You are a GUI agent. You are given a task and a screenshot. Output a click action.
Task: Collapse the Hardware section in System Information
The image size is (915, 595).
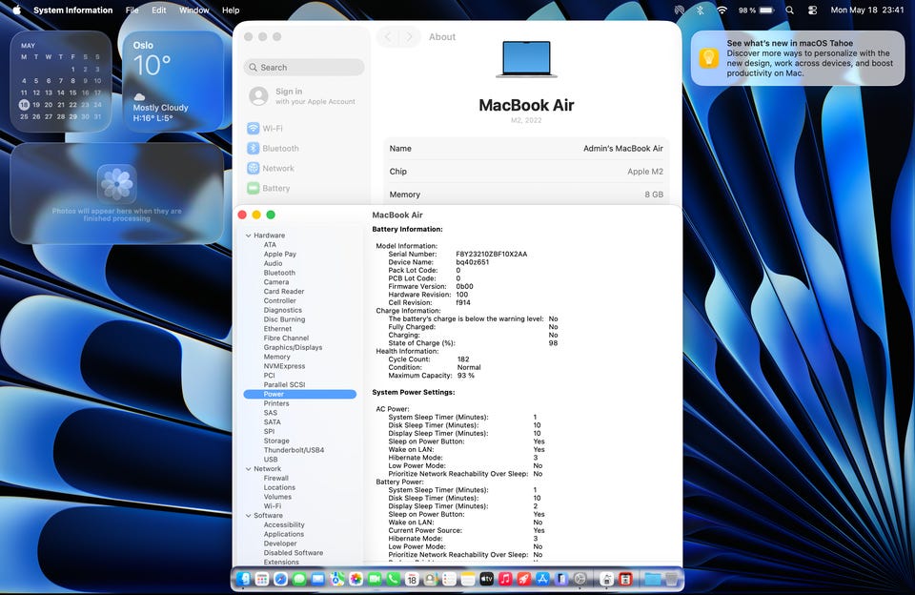[249, 236]
